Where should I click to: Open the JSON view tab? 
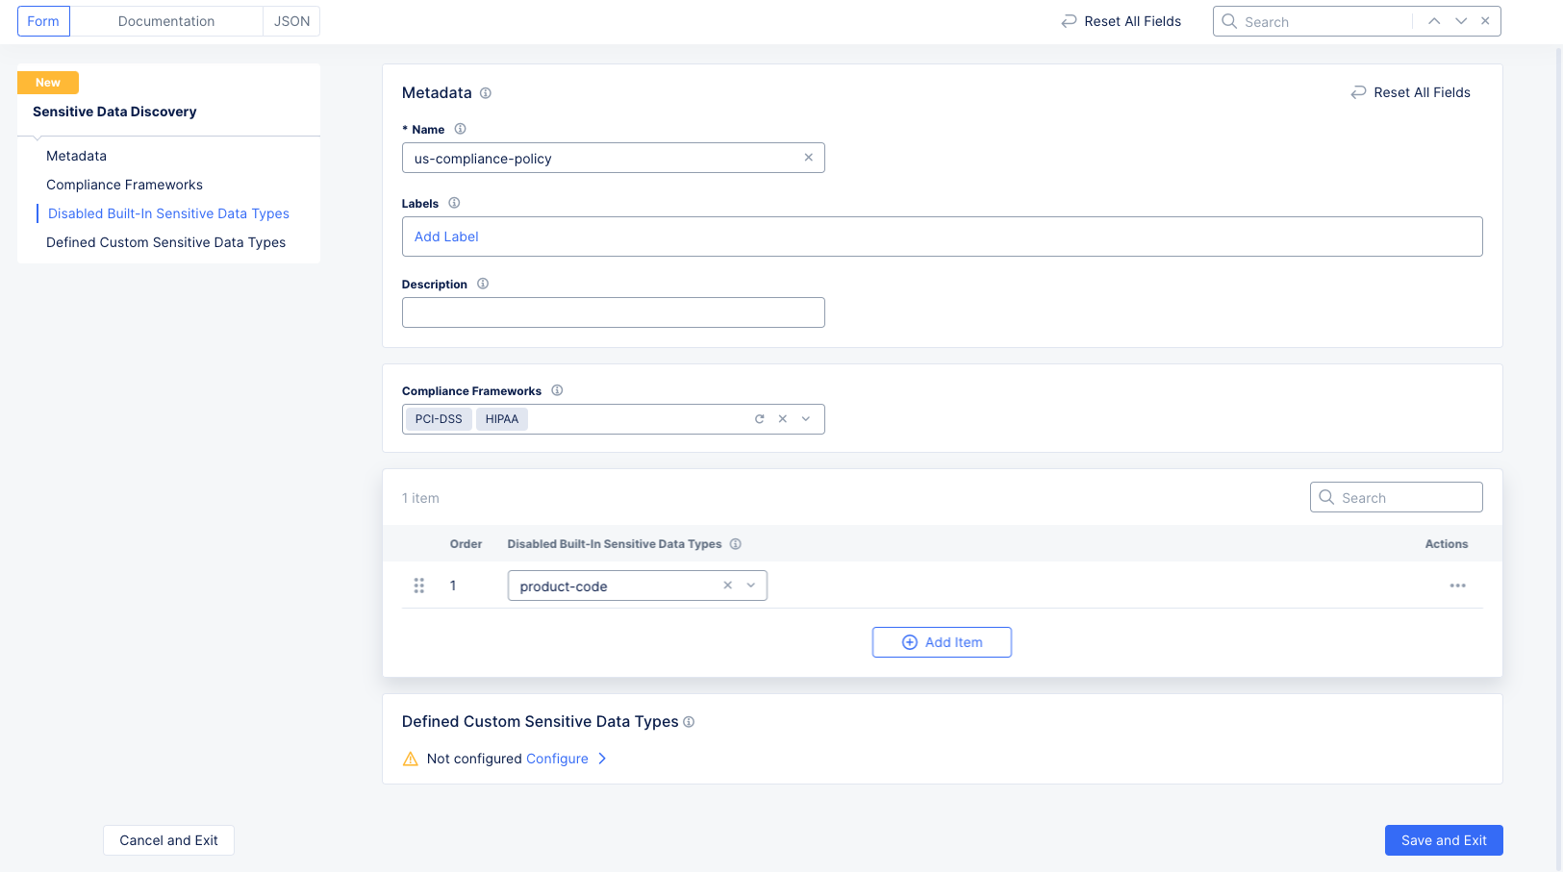291,20
